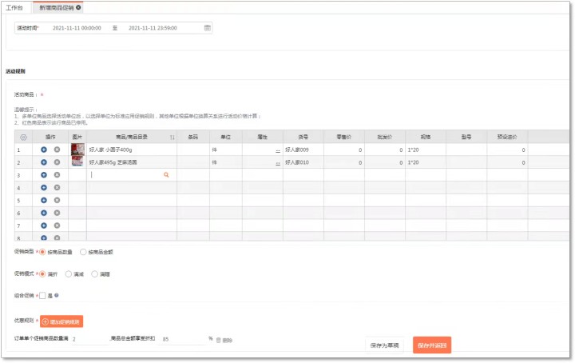
Task: Open the calendar picker for 活动时间
Action: (208, 28)
